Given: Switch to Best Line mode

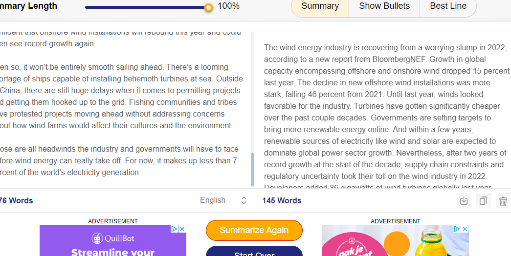Looking at the screenshot, I should coord(448,6).
